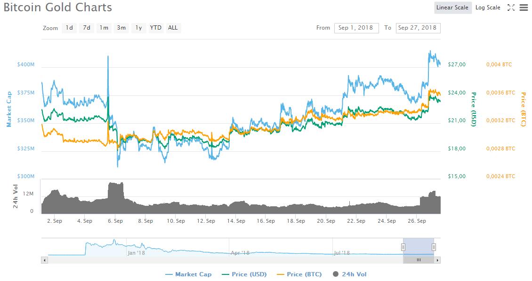
Task: Click the To date field
Action: pos(418,28)
